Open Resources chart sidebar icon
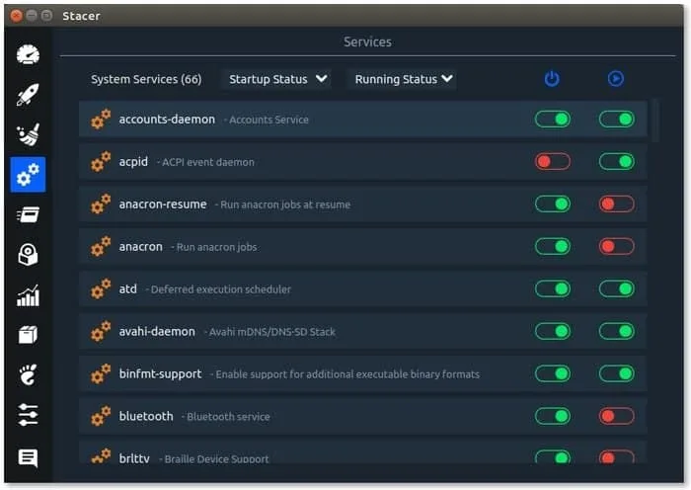 coord(29,295)
